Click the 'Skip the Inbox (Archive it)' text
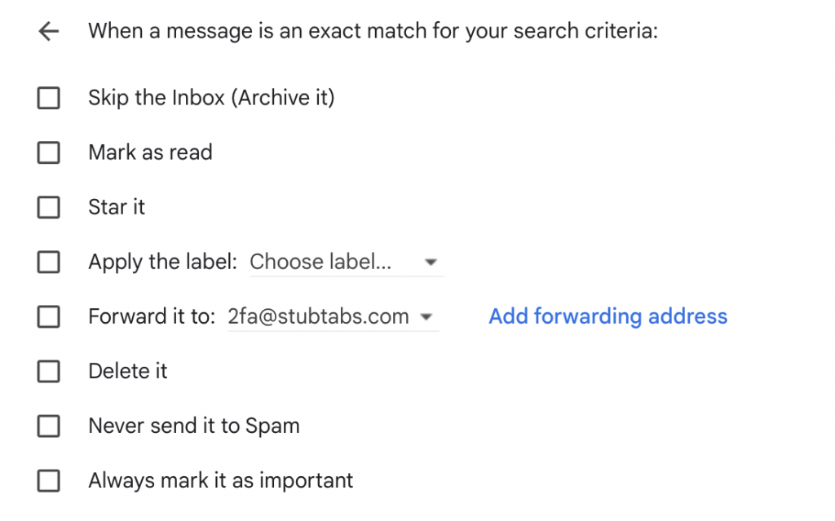The width and height of the screenshot is (835, 521). 211,98
